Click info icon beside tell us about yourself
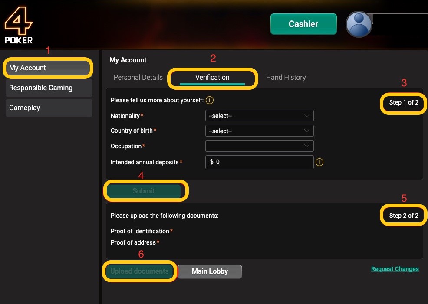The image size is (428, 304). [209, 100]
